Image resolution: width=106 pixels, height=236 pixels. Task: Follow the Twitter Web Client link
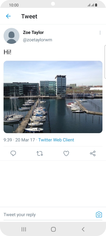(x=56, y=140)
